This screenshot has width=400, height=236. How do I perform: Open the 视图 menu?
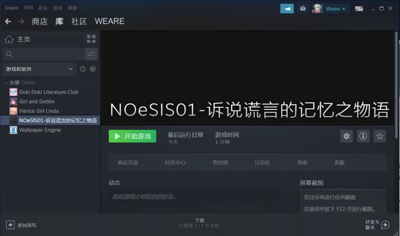click(28, 8)
